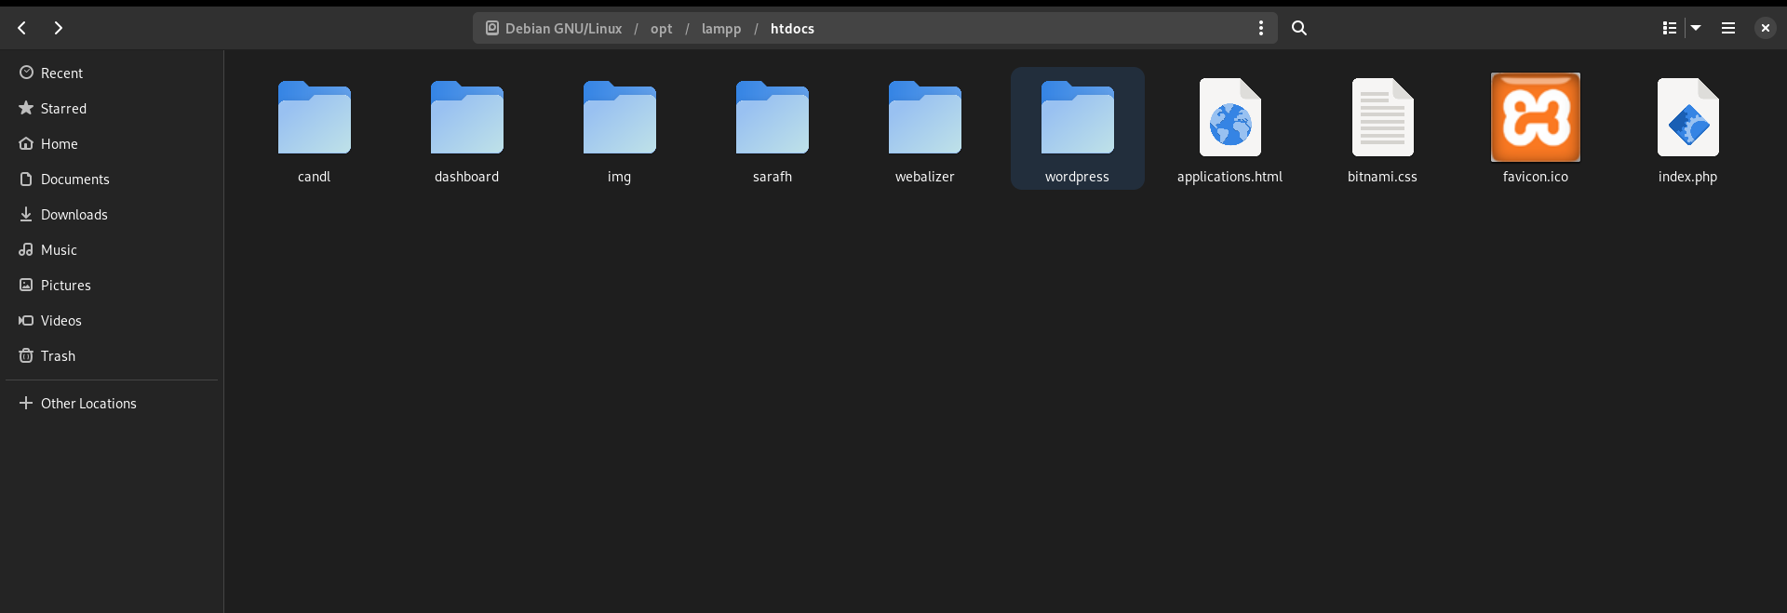The image size is (1787, 613).
Task: Go forward with the right arrow
Action: [x=58, y=28]
